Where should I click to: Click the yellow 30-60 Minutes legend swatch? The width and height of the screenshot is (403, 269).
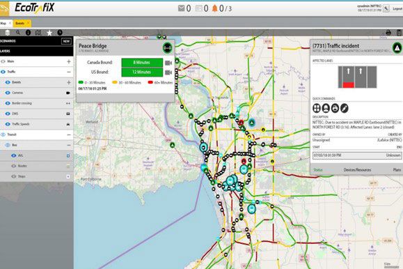(x=115, y=82)
